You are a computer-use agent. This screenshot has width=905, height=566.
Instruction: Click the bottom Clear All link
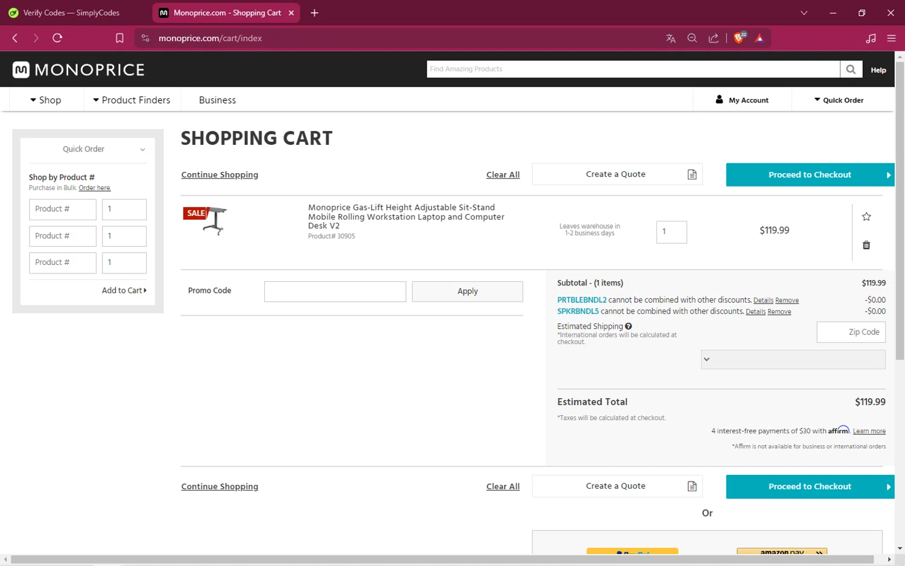click(x=503, y=487)
